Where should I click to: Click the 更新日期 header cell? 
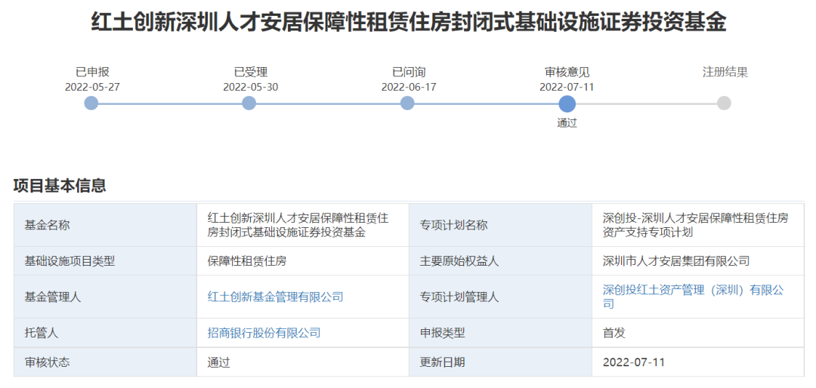point(501,362)
